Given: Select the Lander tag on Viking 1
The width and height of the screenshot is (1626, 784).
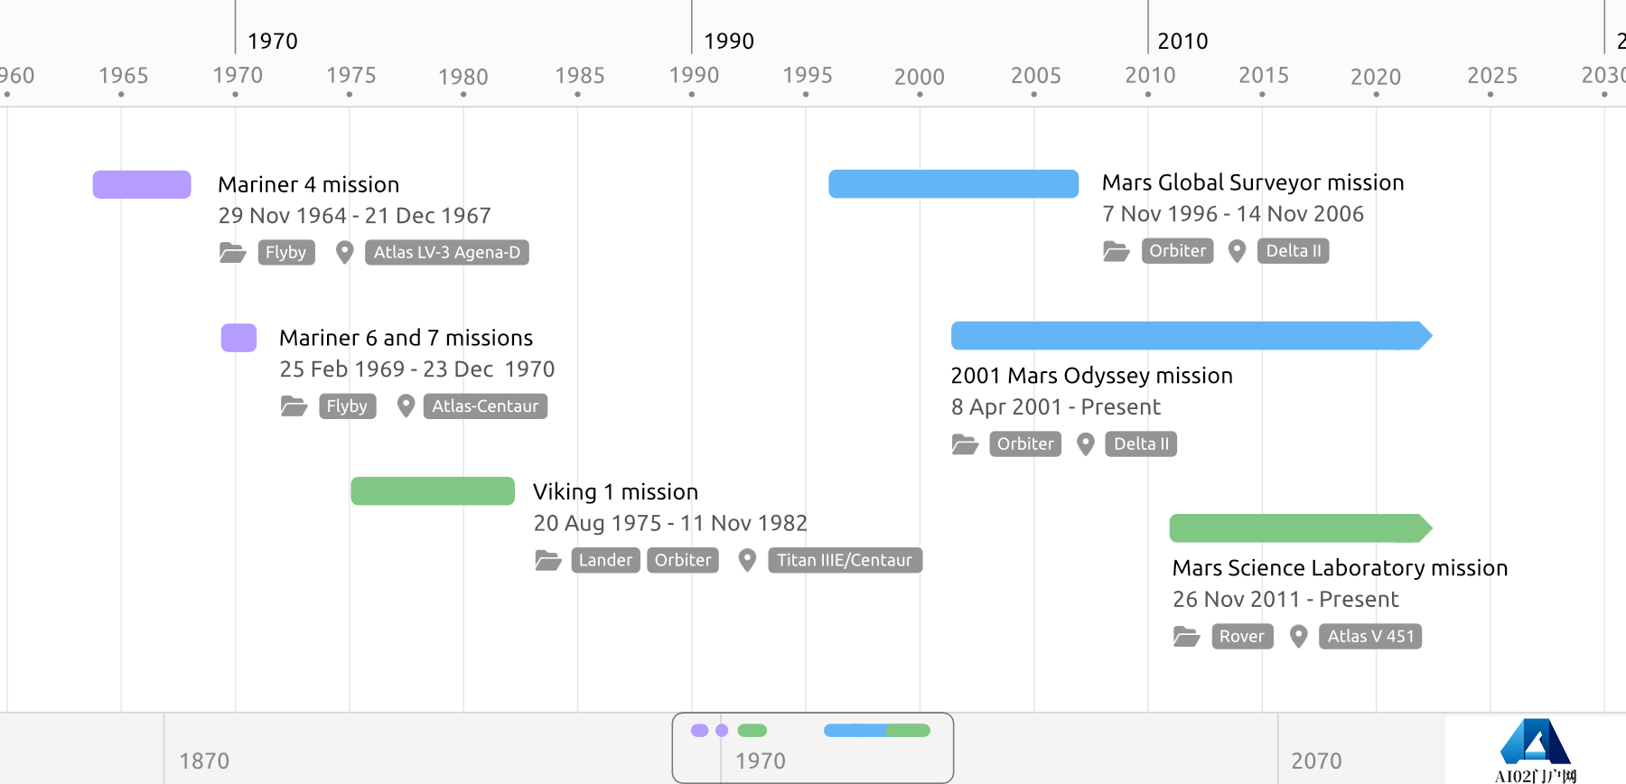Looking at the screenshot, I should coord(605,560).
